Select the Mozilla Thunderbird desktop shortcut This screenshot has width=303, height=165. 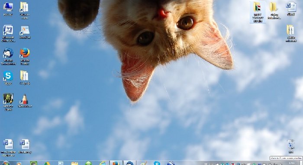click(8, 56)
